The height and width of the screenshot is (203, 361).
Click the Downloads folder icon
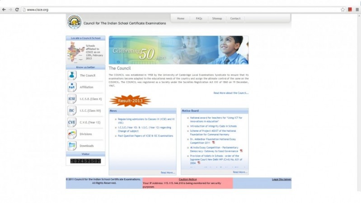(72, 146)
